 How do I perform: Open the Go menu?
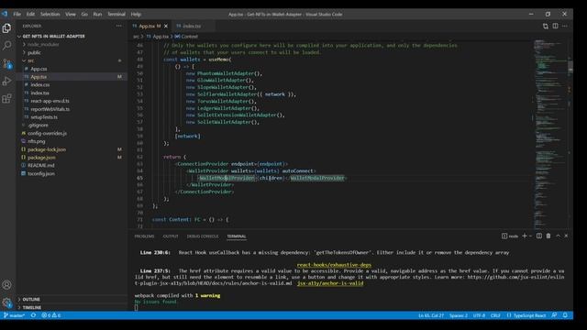(x=84, y=15)
